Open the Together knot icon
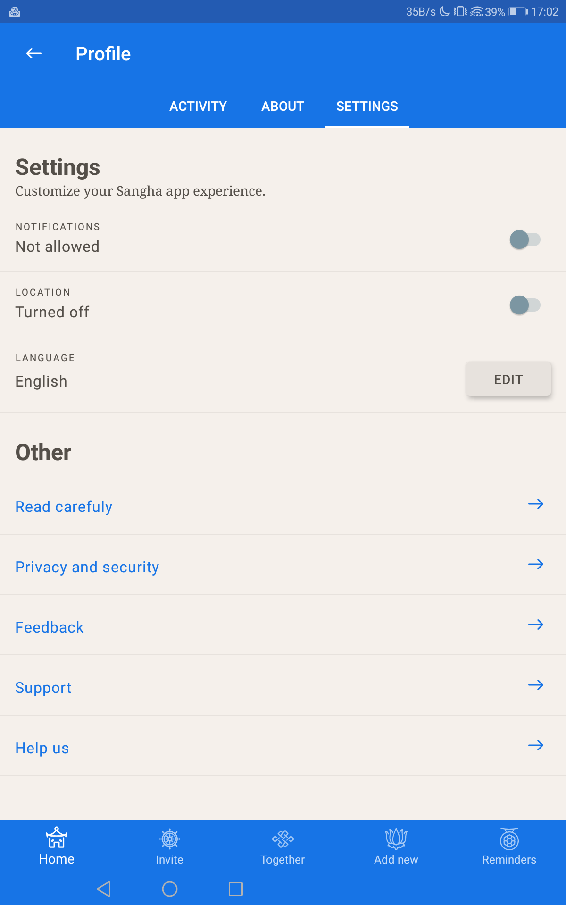This screenshot has height=905, width=566. coord(283,839)
